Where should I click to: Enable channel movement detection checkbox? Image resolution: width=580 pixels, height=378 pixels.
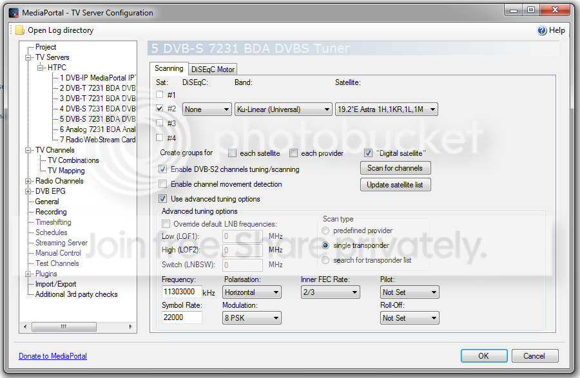pyautogui.click(x=162, y=184)
